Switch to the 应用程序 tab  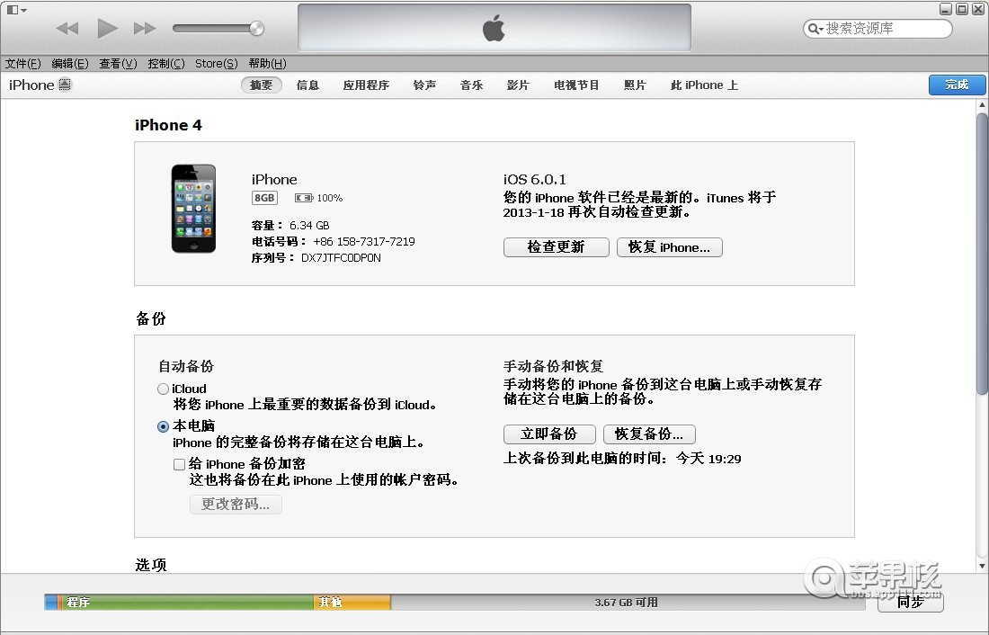click(x=366, y=85)
